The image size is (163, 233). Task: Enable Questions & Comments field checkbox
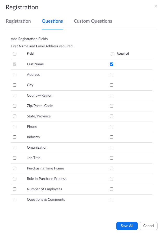(15, 199)
